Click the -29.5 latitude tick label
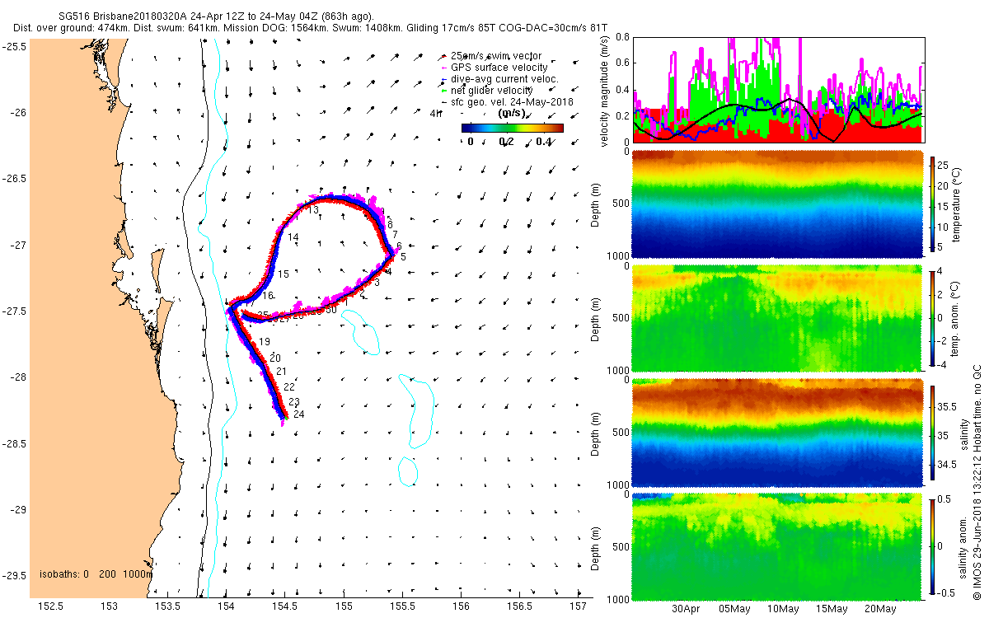The image size is (989, 618). [13, 576]
